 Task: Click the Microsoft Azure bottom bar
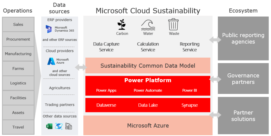coord(148,125)
